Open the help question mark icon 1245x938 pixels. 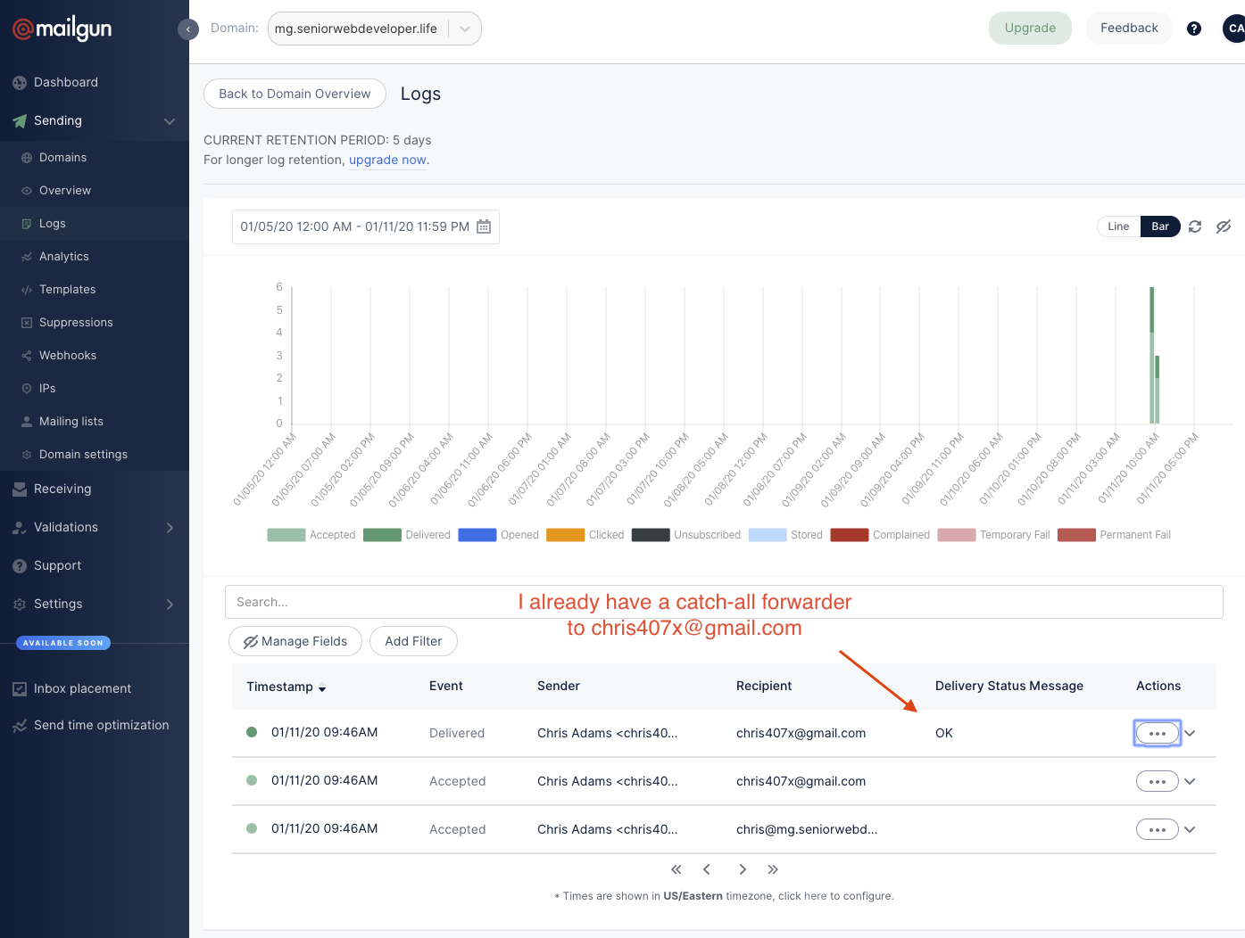pyautogui.click(x=1194, y=29)
